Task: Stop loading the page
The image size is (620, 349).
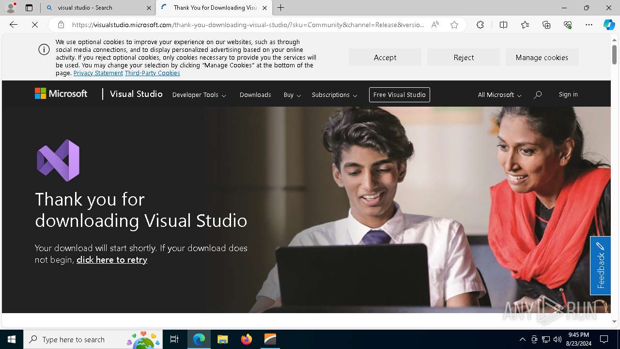Action: [x=35, y=25]
